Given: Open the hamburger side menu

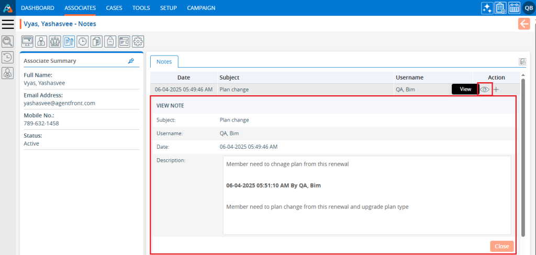Looking at the screenshot, I should pyautogui.click(x=8, y=24).
